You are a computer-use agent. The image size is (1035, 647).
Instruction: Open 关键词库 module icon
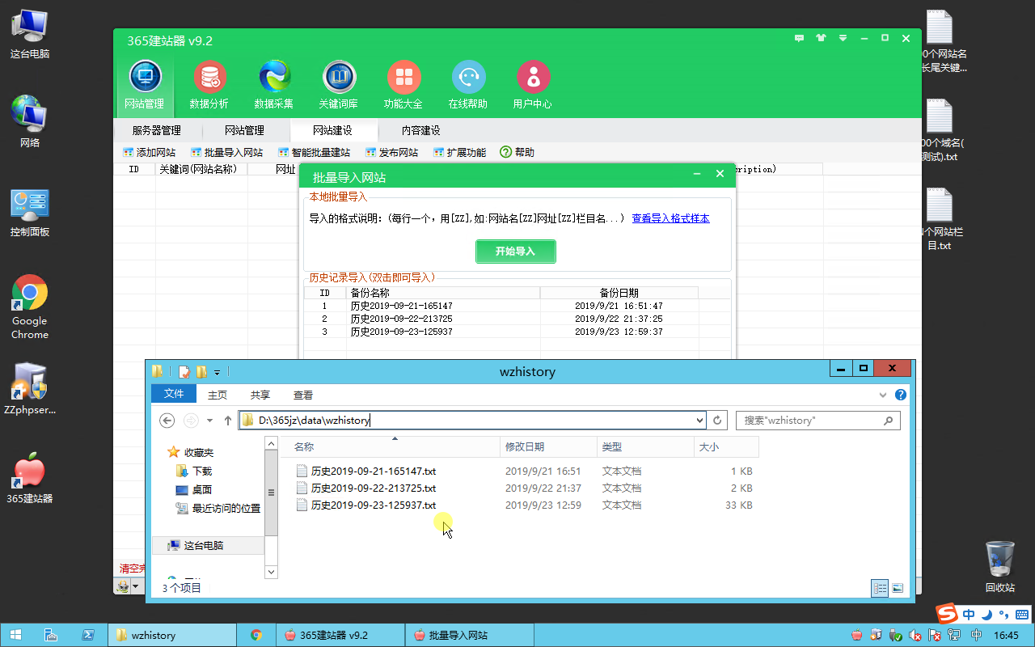click(339, 85)
